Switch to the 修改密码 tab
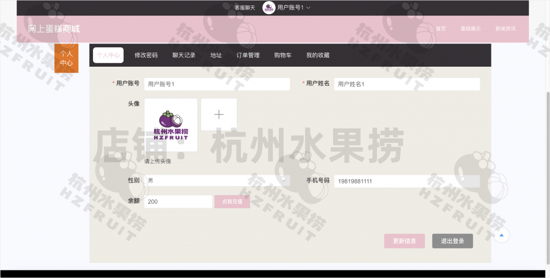Screen dimensions: 550x278 point(146,55)
